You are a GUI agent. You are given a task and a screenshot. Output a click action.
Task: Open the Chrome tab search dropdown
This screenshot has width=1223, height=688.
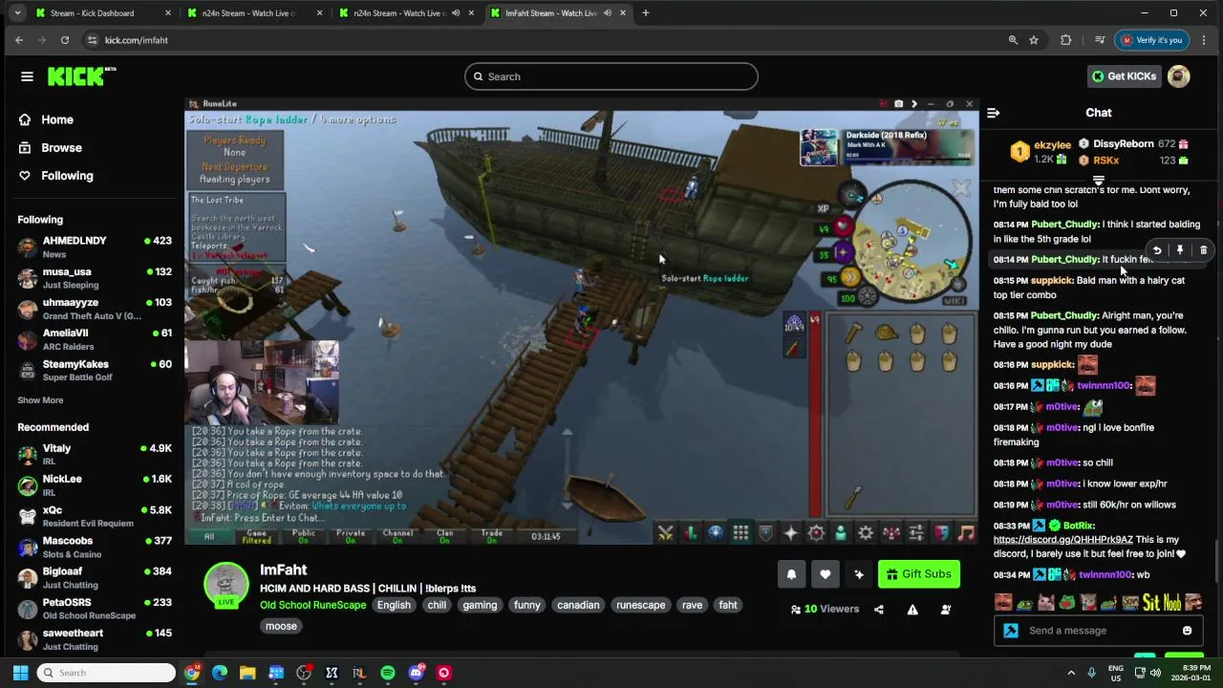tap(17, 13)
